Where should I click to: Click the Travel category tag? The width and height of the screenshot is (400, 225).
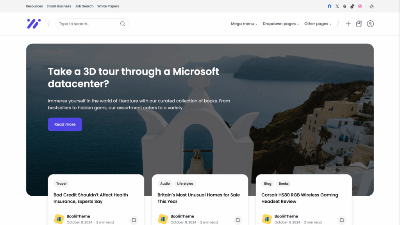pos(61,184)
